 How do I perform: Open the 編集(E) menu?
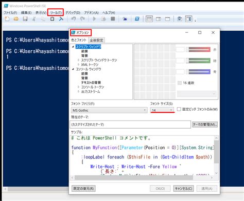(26, 13)
